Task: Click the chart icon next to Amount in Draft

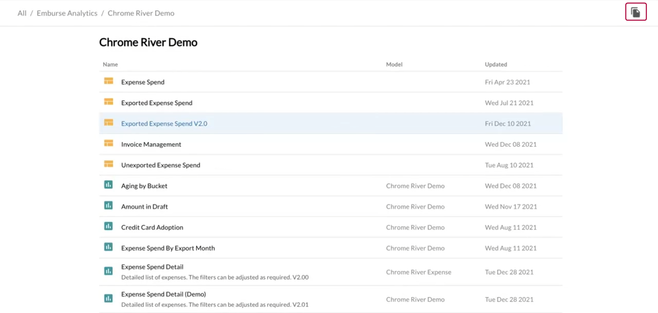Action: pyautogui.click(x=108, y=205)
